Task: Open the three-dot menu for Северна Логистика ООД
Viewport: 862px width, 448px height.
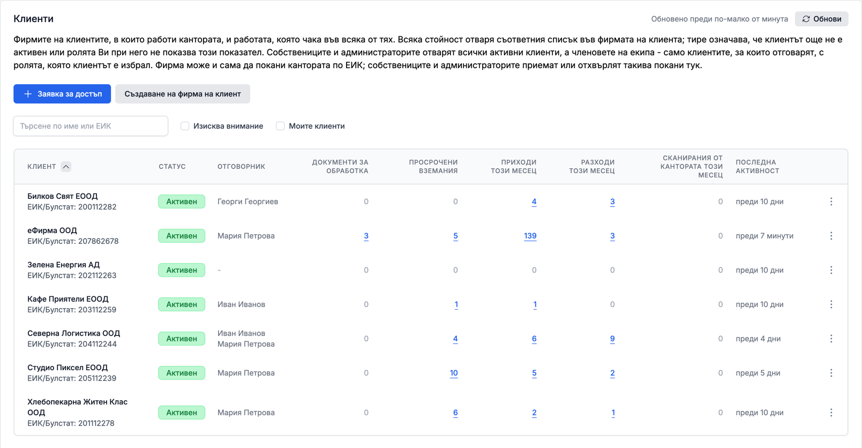Action: click(831, 339)
